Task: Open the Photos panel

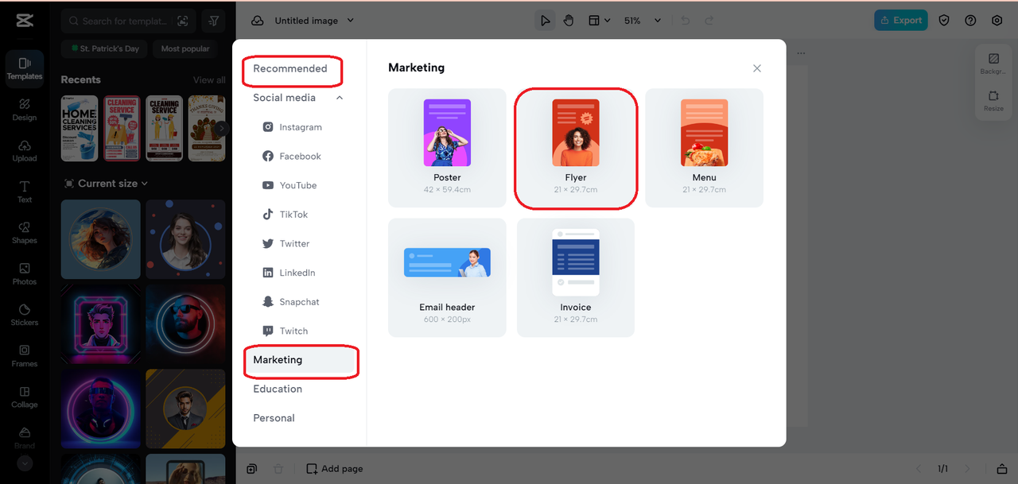Action: pos(25,274)
